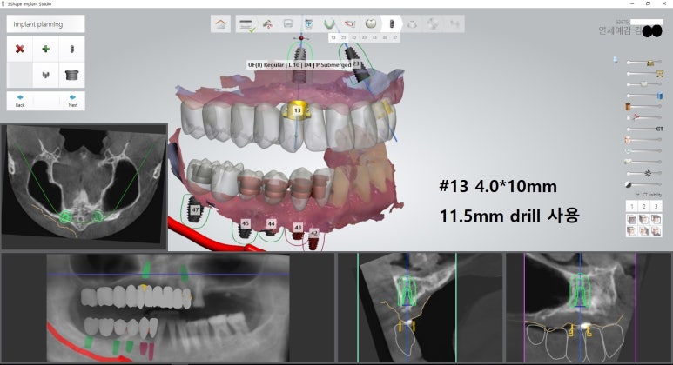
Task: Open the implant placement step icon
Action: pyautogui.click(x=391, y=24)
